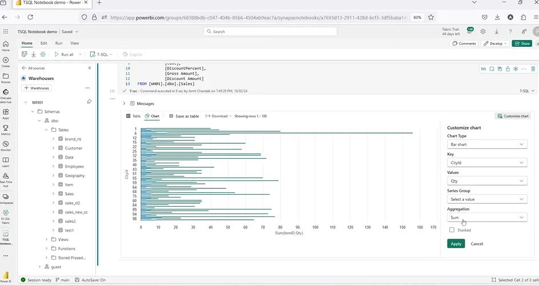Click the download icon in Fabric header
Screen dimensions: 539x286
click(496, 31)
